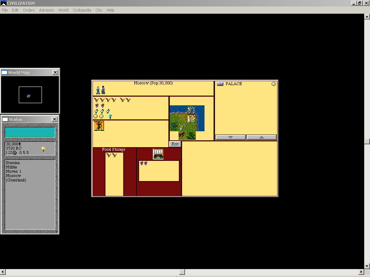This screenshot has width=370, height=277.
Task: Click the '3720 BC' year in Status
Action: point(14,148)
